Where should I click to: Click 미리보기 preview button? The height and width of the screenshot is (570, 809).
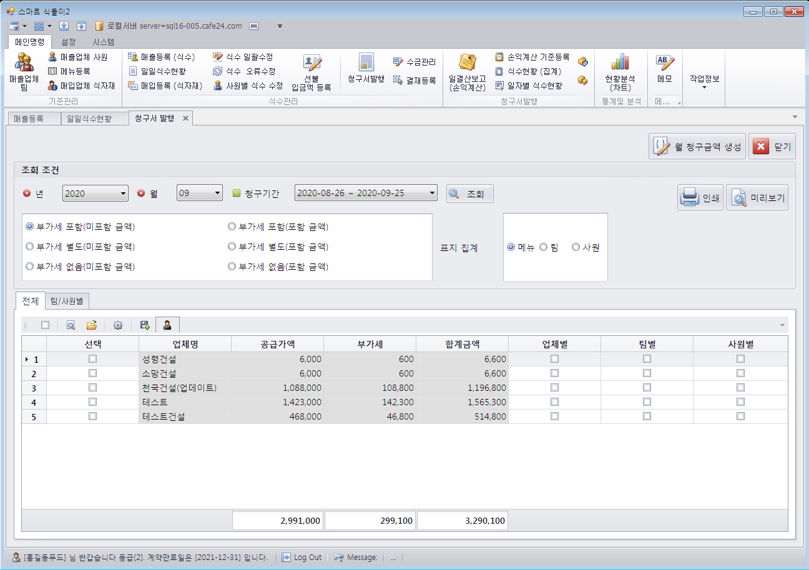(x=757, y=197)
